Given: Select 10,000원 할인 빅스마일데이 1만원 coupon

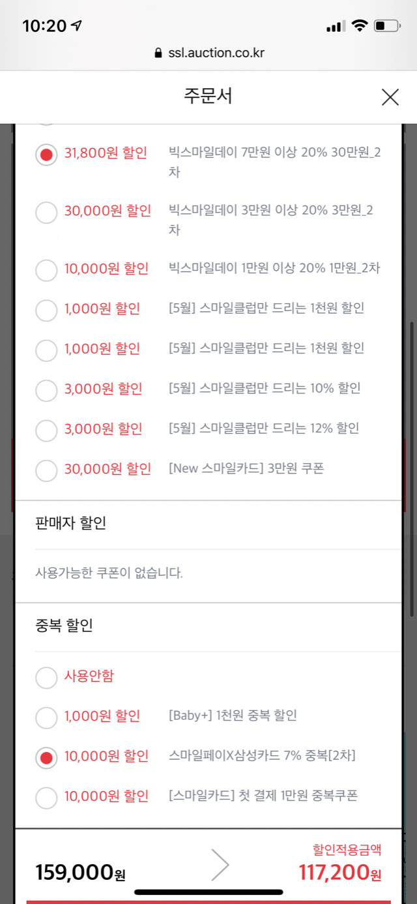Looking at the screenshot, I should pos(46,270).
